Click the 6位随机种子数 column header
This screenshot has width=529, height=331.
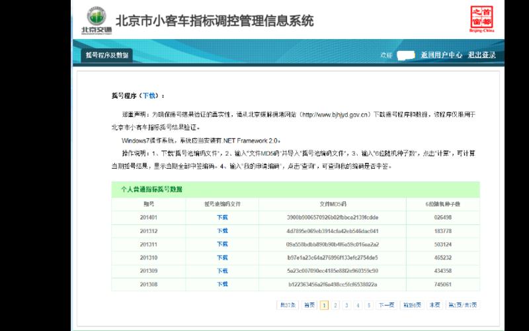(442, 204)
